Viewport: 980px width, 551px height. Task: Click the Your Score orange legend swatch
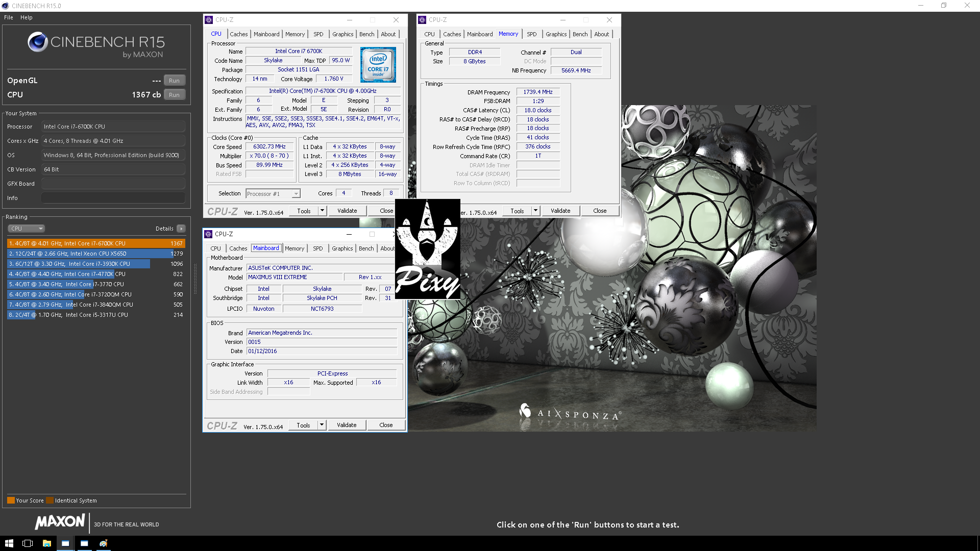(x=11, y=500)
